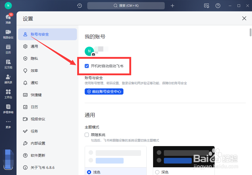
Task: Close the settings panel with the X
Action: 244,18
